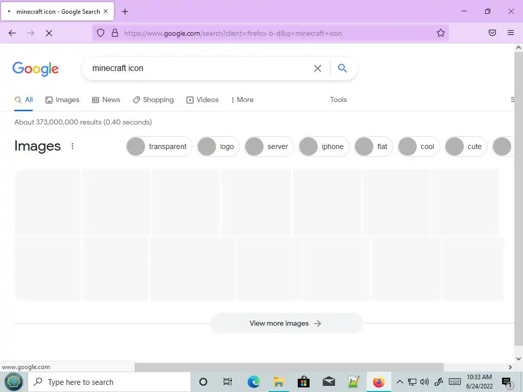This screenshot has width=523, height=392.
Task: Select the transparent filter chip
Action: 159,146
